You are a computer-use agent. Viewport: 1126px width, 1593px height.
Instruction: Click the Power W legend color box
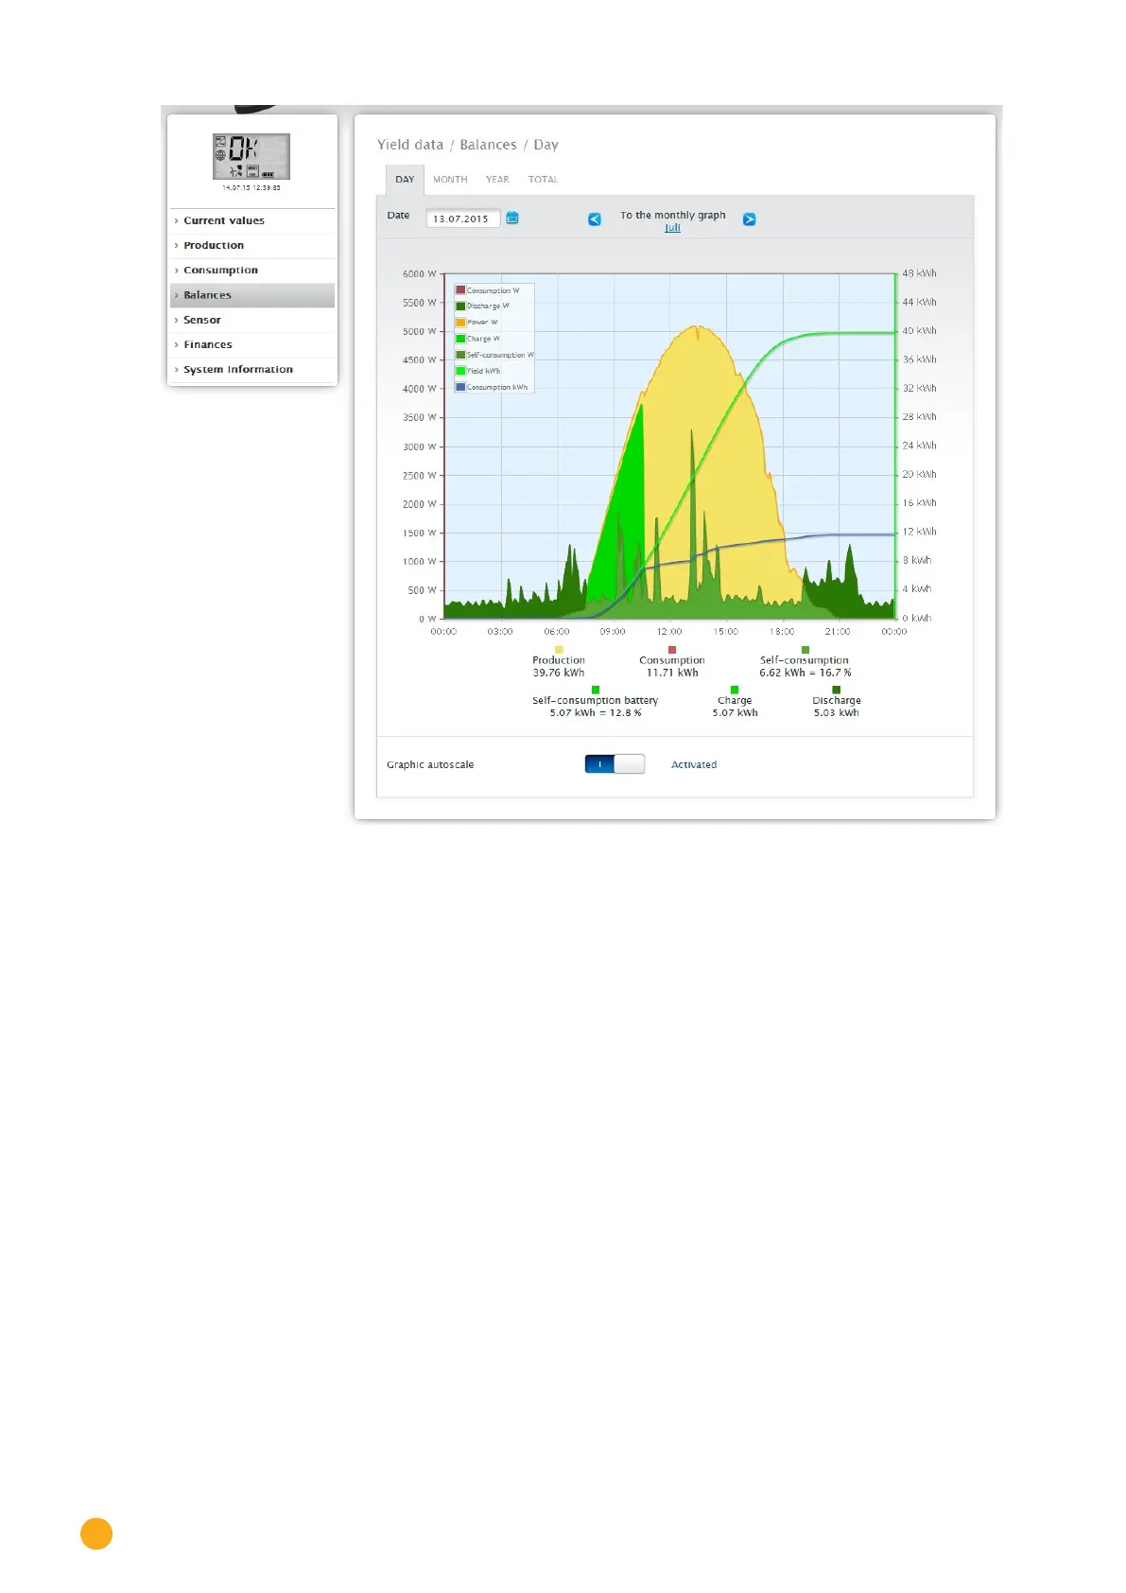click(x=460, y=323)
